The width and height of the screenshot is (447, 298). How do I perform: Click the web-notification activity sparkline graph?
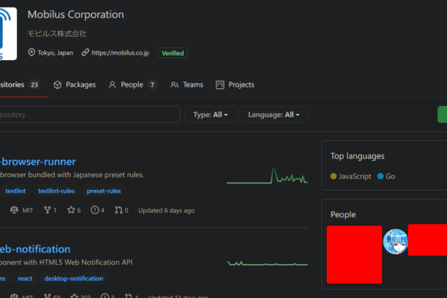coord(267,263)
